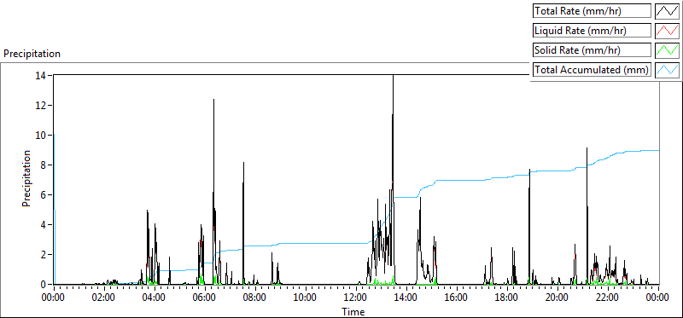
Task: Click the 12:00 time axis label
Action: (x=355, y=298)
